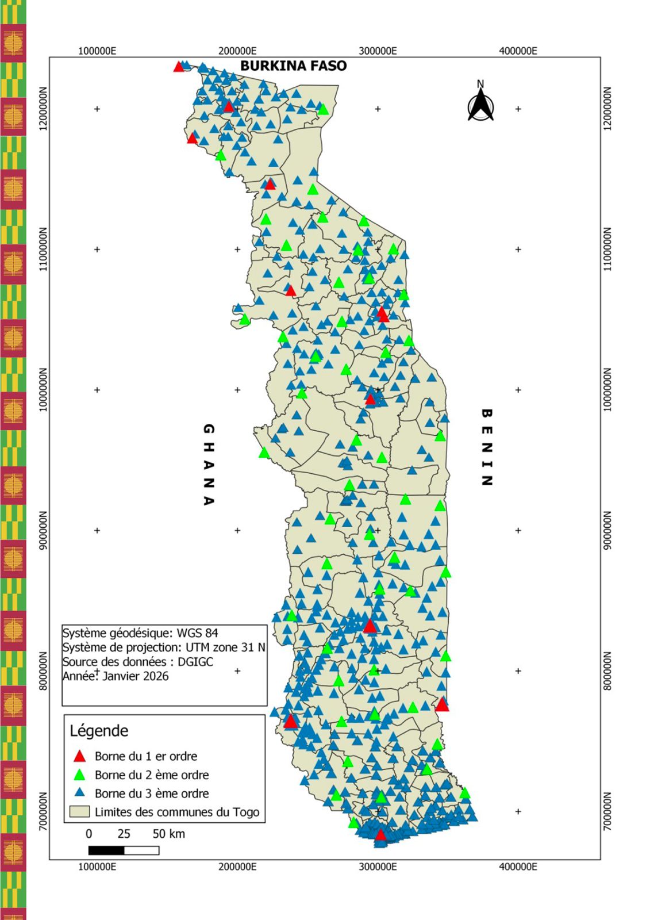The height and width of the screenshot is (920, 650).
Task: Click the 'Année: Janvier 2026' text
Action: point(116,676)
